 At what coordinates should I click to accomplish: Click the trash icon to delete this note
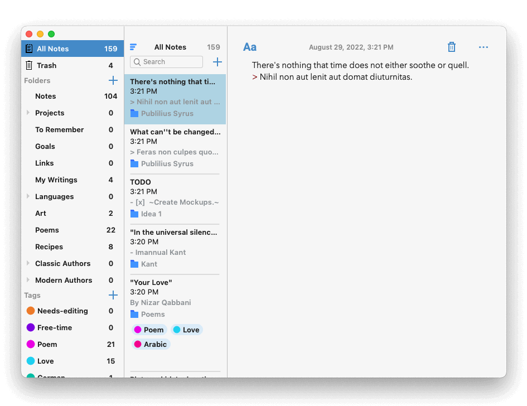point(452,47)
